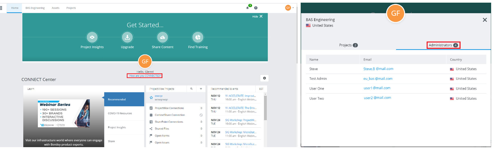The height and width of the screenshot is (149, 493).
Task: Click the Find Training pie icon
Action: coord(198,37)
